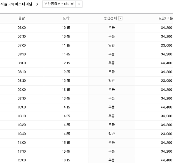
Task: Click the 34,200 fare in the 10:20 row
Action: pyautogui.click(x=167, y=125)
